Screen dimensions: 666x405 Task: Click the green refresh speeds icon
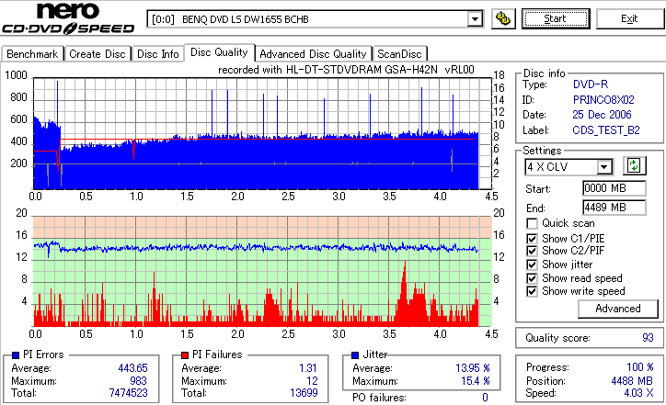coord(634,165)
